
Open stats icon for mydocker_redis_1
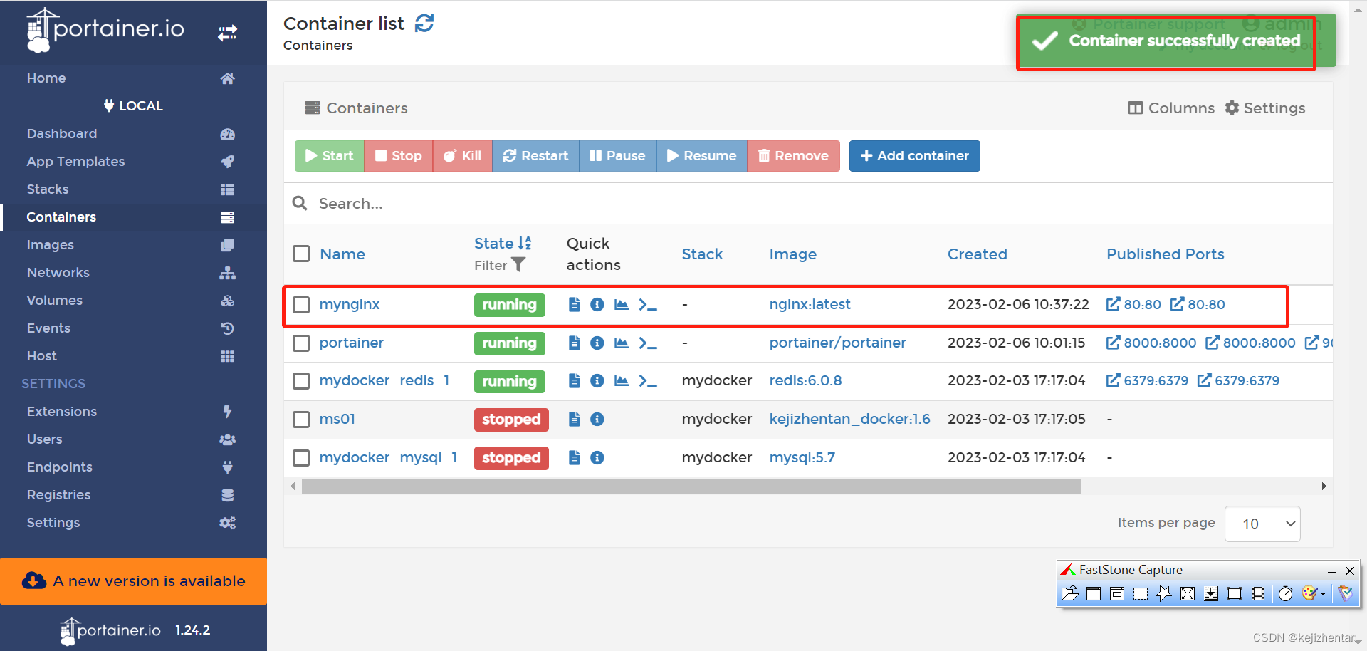coord(622,381)
